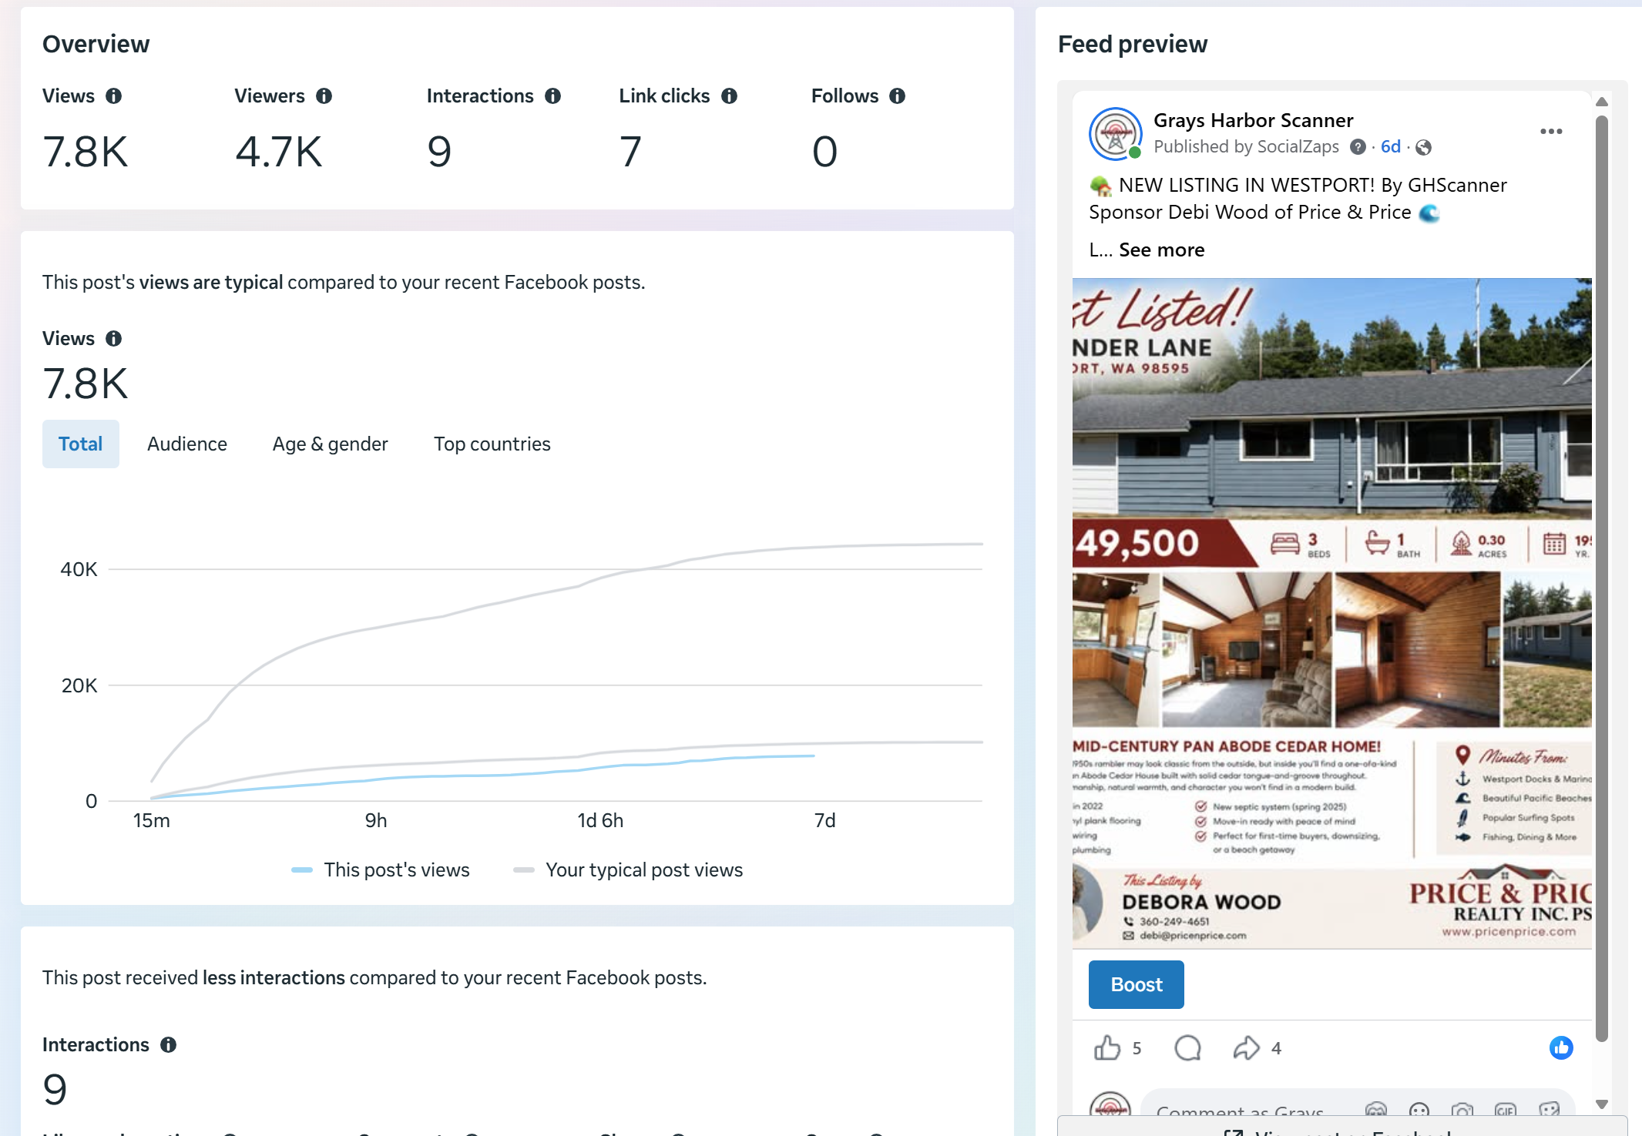Click the comment bubble icon
The image size is (1642, 1136).
pyautogui.click(x=1187, y=1048)
